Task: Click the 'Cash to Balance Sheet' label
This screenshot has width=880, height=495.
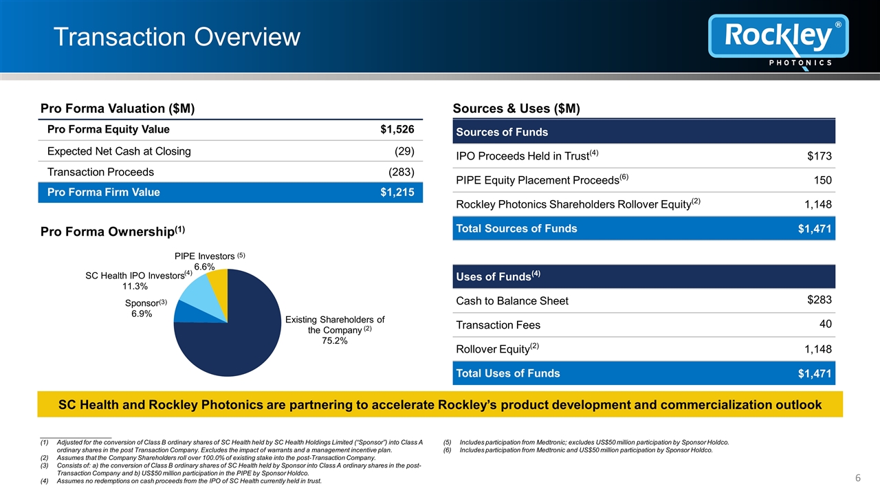Action: click(x=512, y=301)
